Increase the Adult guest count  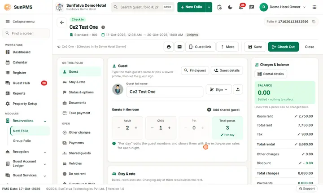click(136, 128)
